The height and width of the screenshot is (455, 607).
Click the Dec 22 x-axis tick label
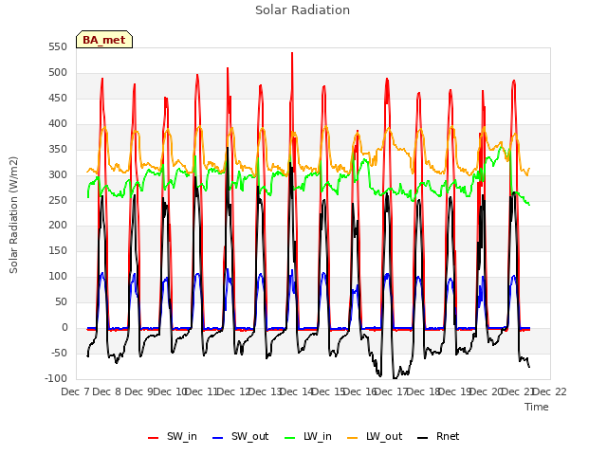549,391
